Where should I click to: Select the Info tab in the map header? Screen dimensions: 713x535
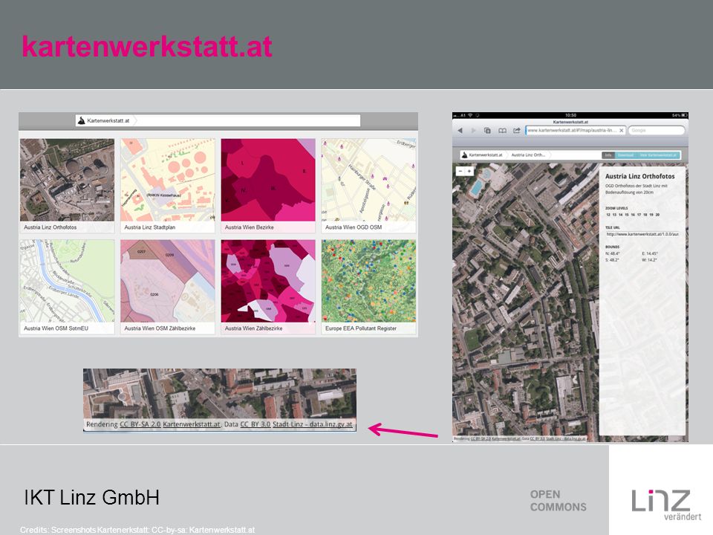tap(608, 155)
